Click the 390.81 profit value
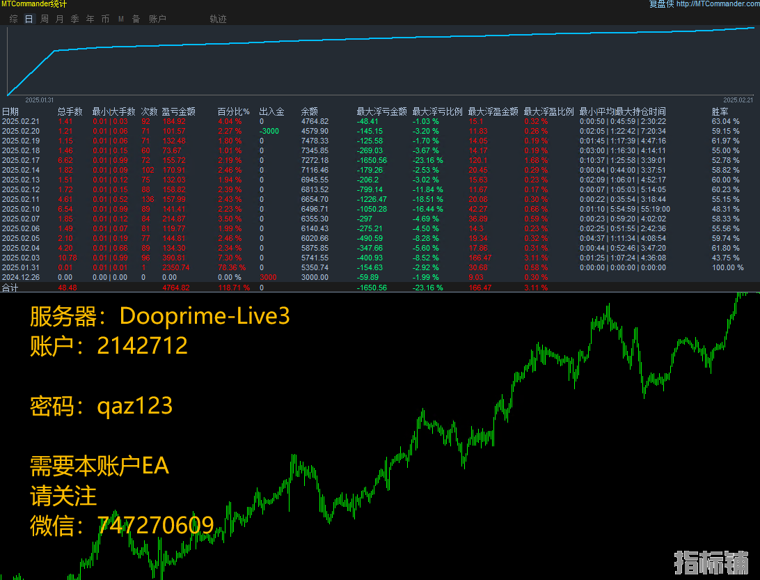This screenshot has width=760, height=580. point(173,258)
